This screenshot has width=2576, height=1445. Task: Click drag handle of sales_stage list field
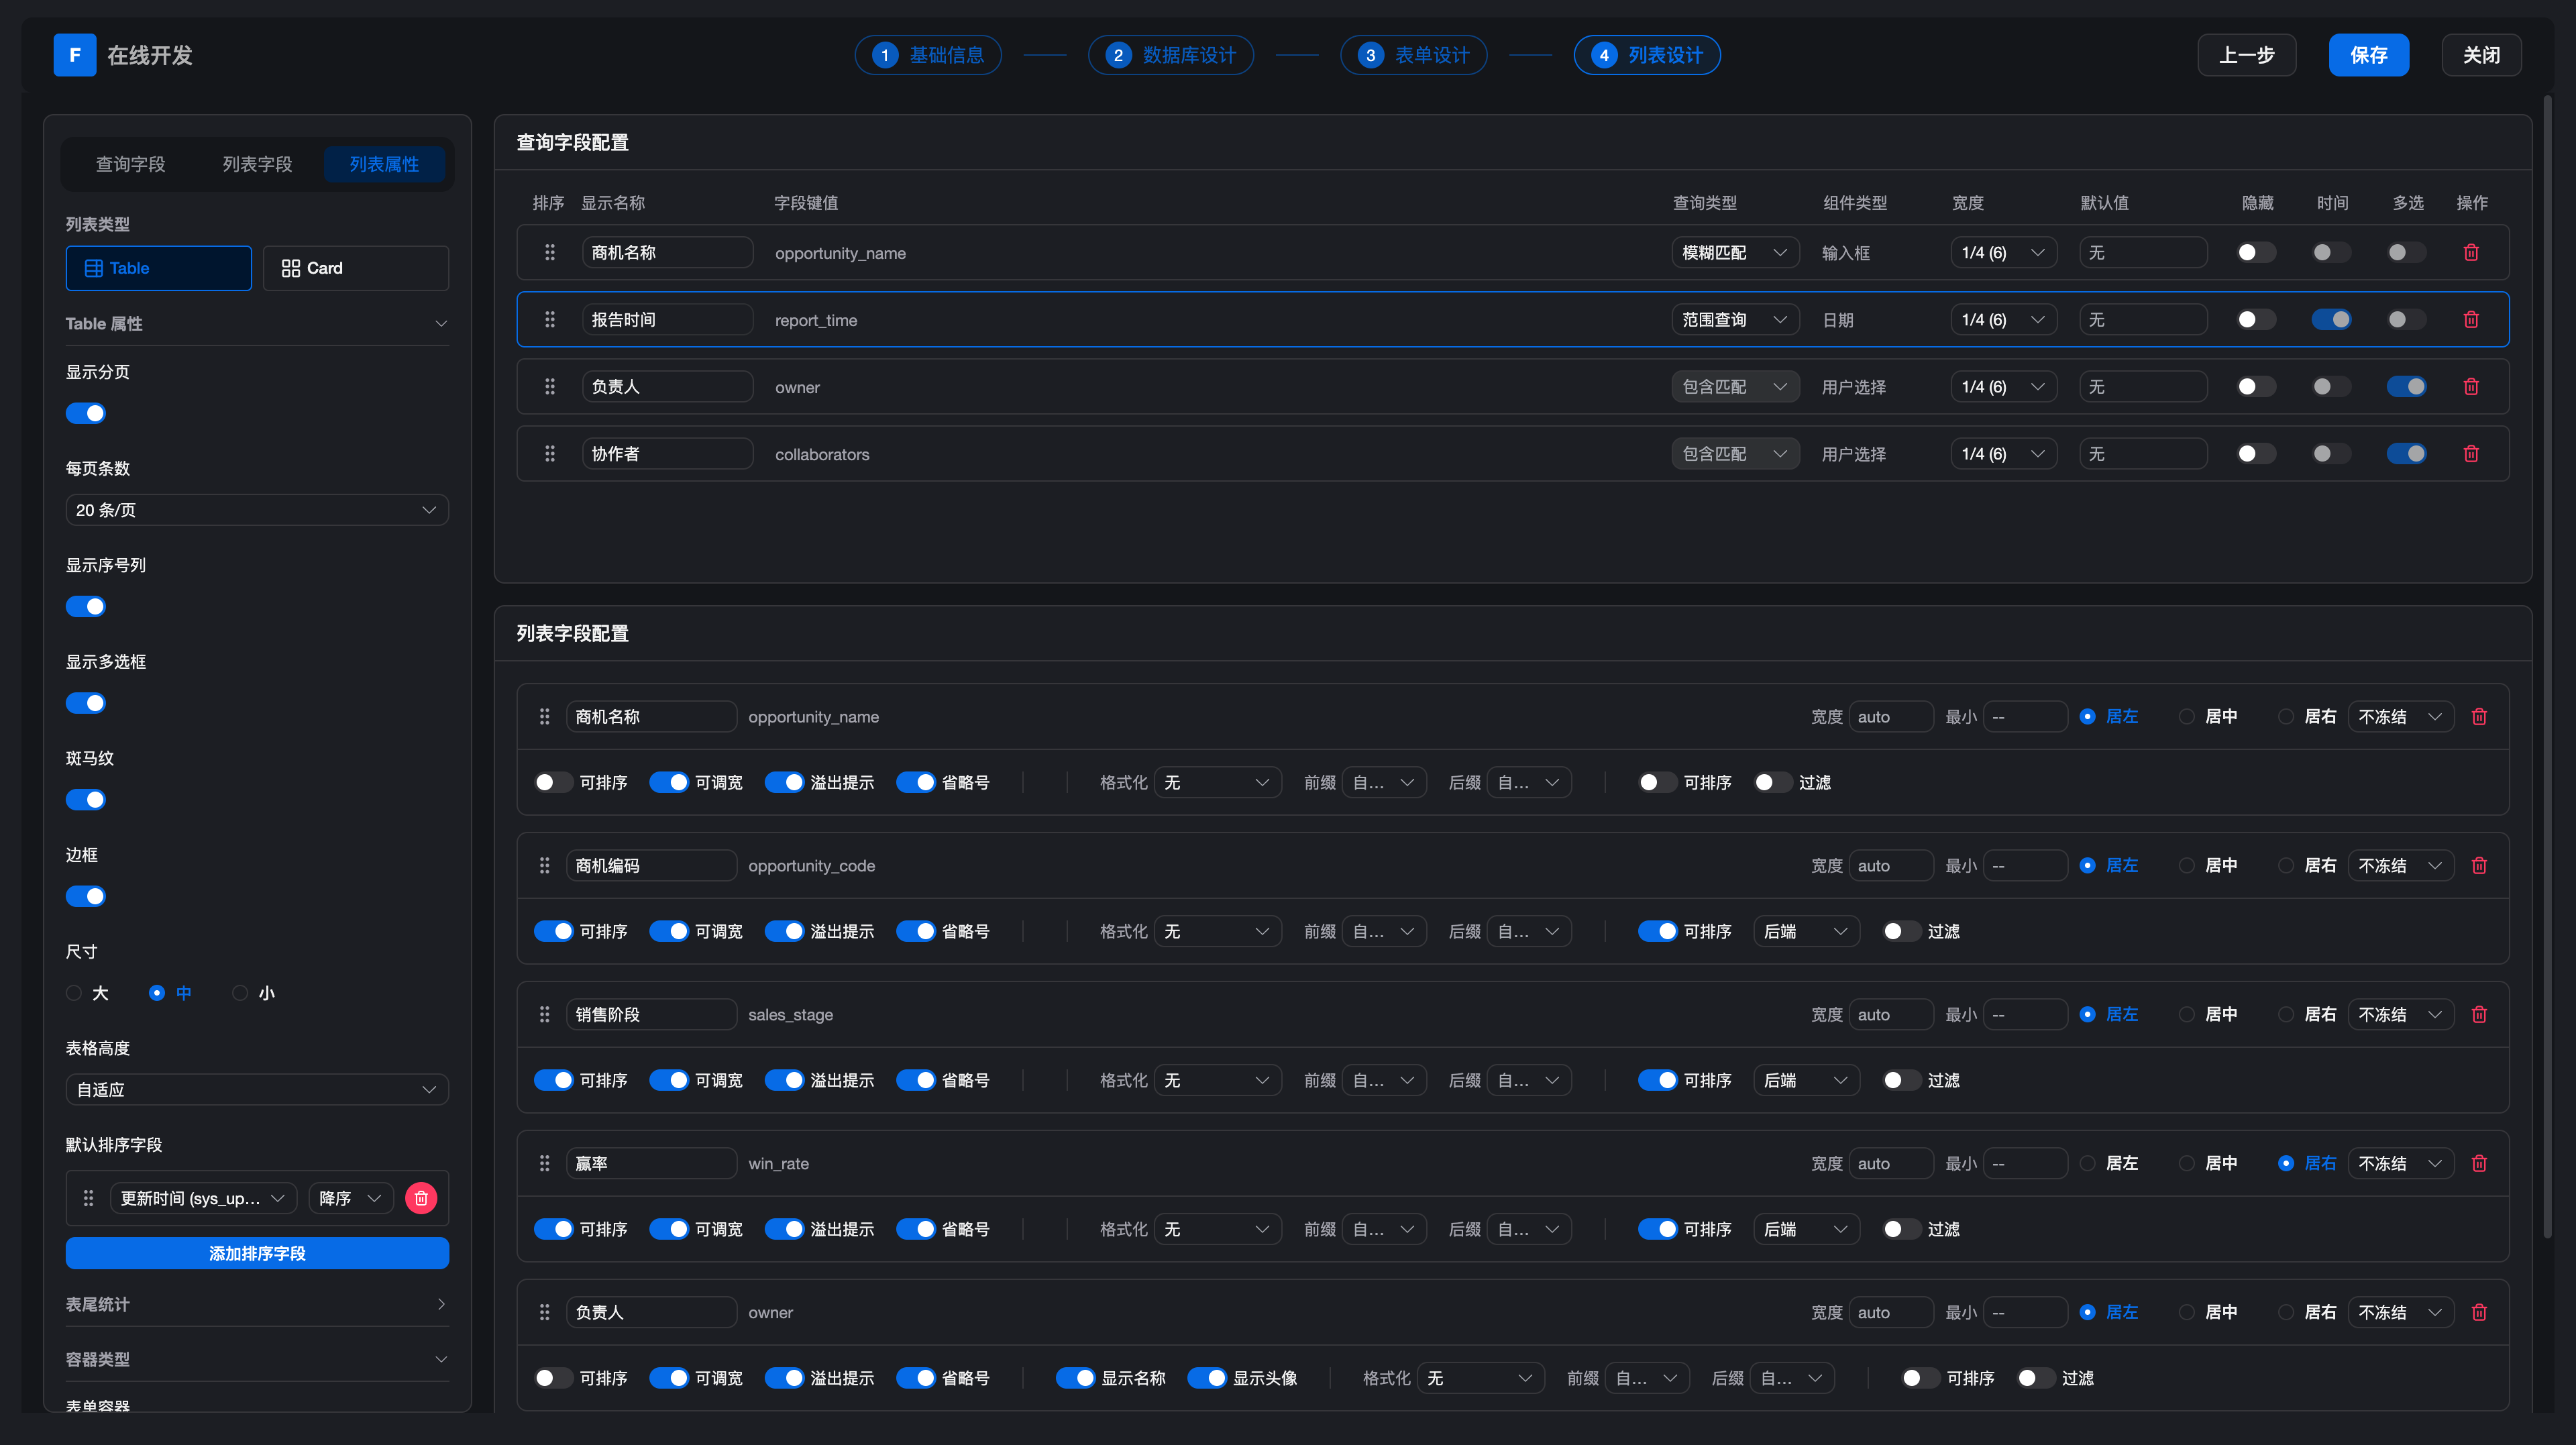tap(545, 1014)
